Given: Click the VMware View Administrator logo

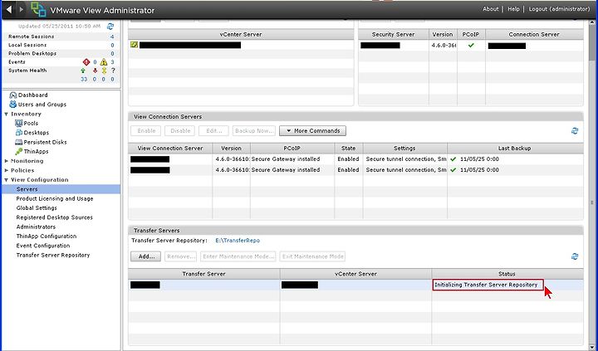Looking at the screenshot, I should [38, 9].
